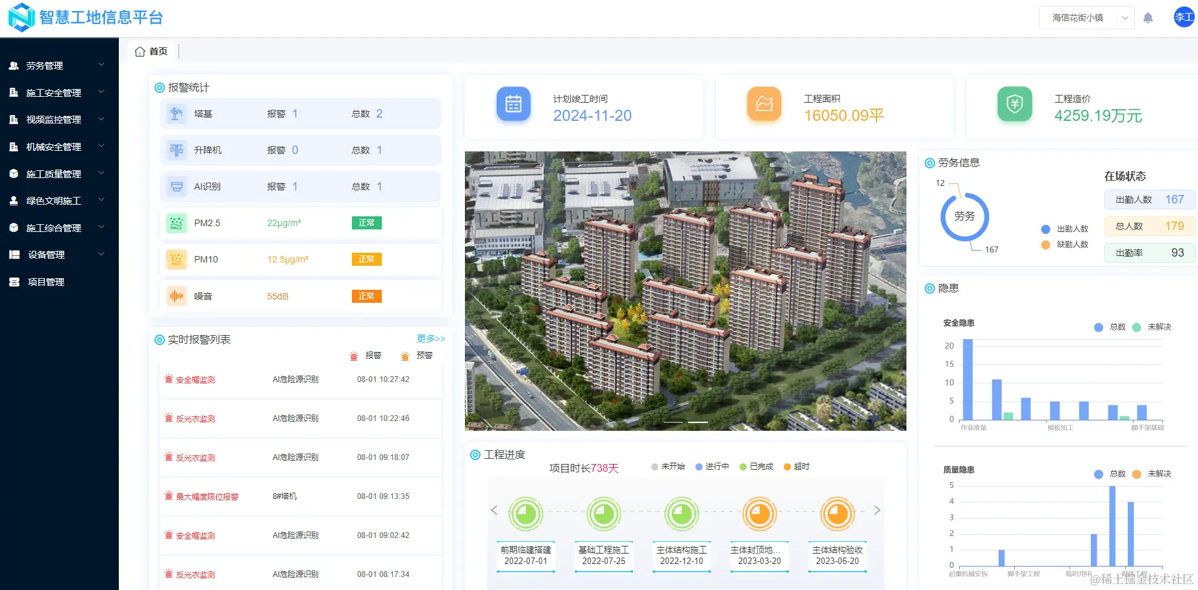Toggle 总数 legend in 安全隐患 chart

click(x=1110, y=327)
